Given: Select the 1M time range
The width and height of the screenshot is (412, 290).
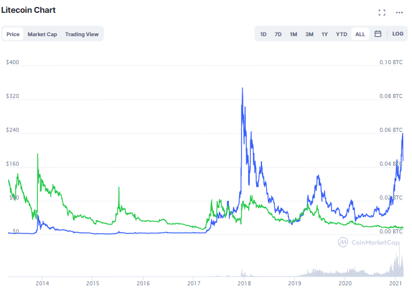Looking at the screenshot, I should pyautogui.click(x=293, y=34).
